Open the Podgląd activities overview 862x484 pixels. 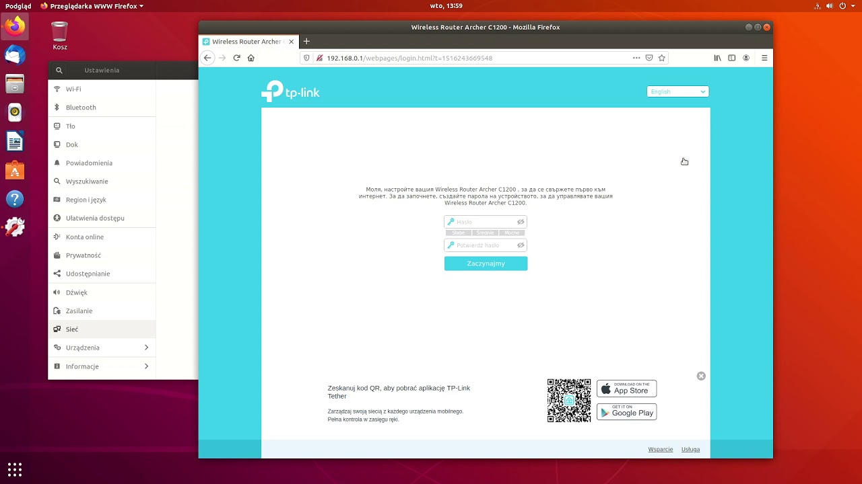point(18,6)
